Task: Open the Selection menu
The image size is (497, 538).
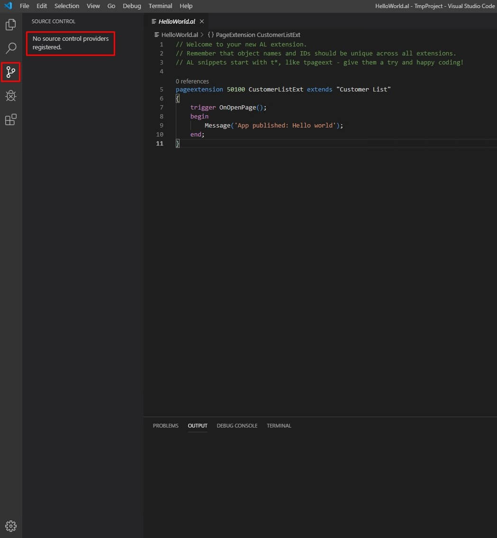Action: [x=66, y=6]
